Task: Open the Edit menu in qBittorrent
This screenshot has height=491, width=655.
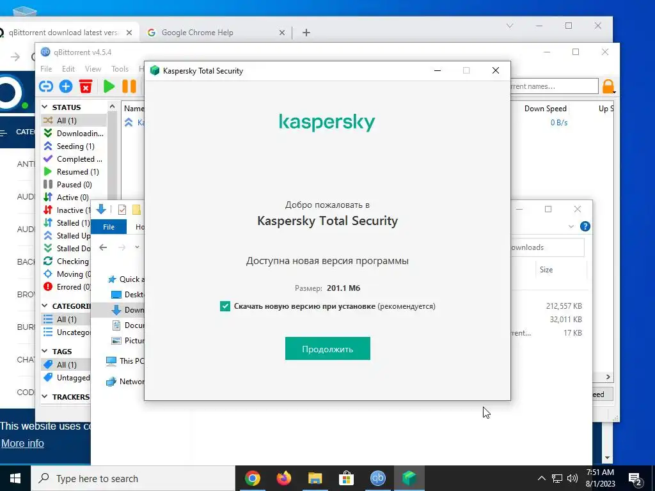Action: pyautogui.click(x=68, y=69)
